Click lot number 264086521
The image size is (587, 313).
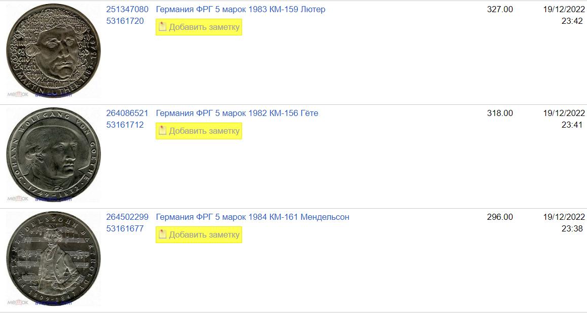tap(127, 113)
